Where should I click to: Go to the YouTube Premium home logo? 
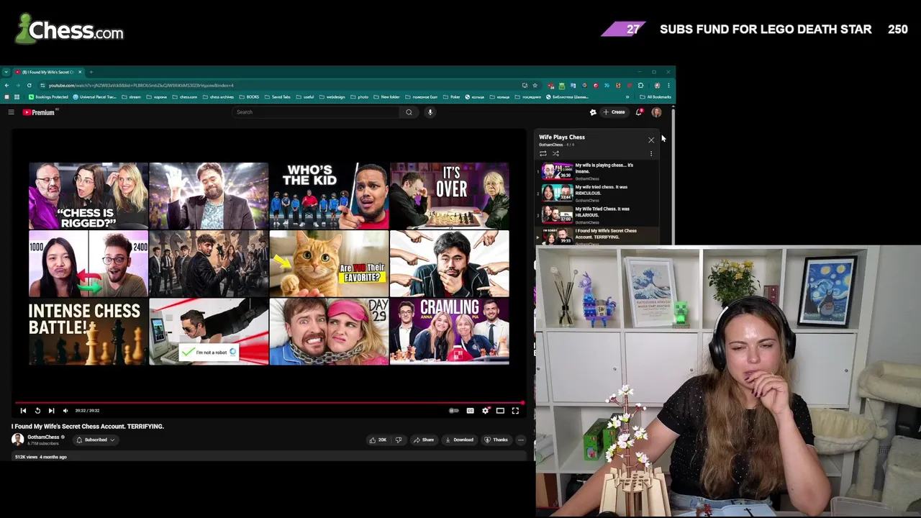(38, 112)
